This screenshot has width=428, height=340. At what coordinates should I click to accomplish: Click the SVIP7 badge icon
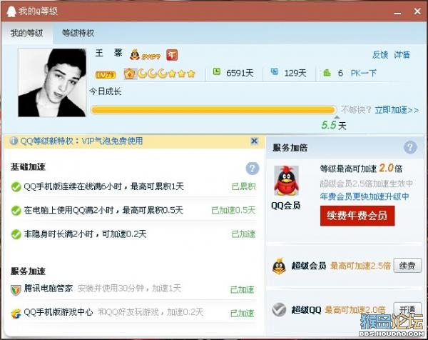pyautogui.click(x=146, y=55)
